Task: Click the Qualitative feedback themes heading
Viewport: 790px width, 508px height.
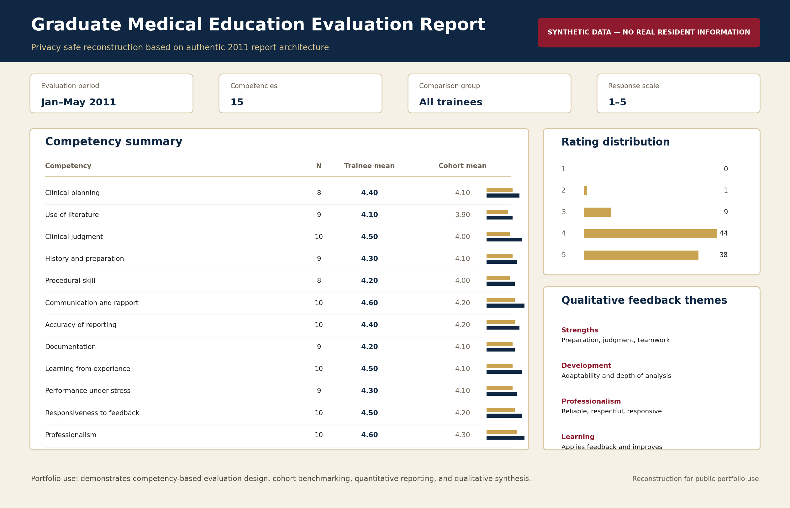Action: pos(644,300)
